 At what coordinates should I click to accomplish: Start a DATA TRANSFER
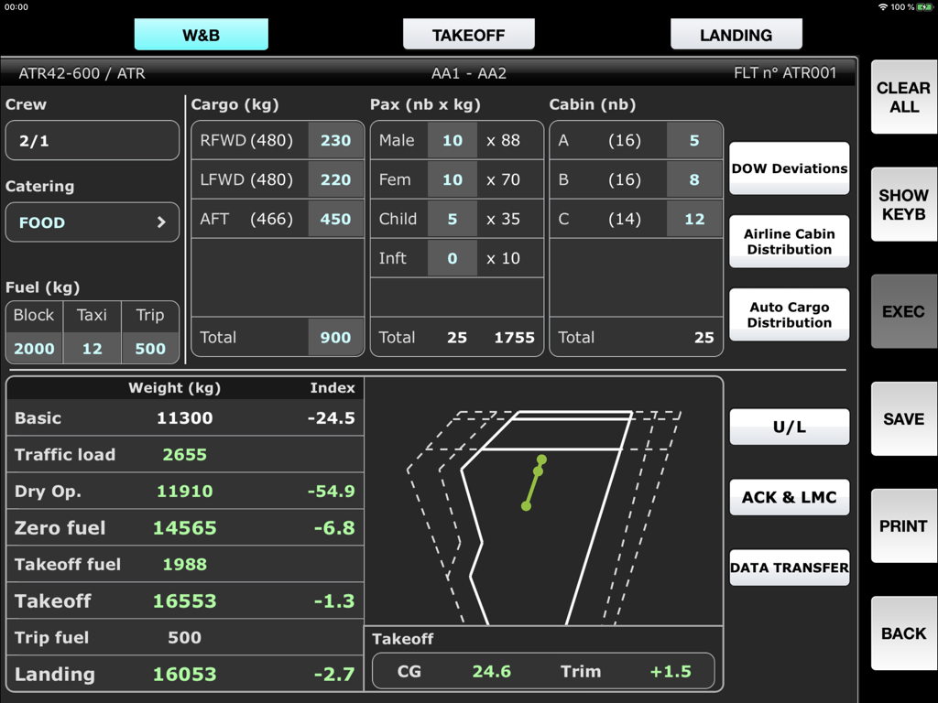point(789,568)
